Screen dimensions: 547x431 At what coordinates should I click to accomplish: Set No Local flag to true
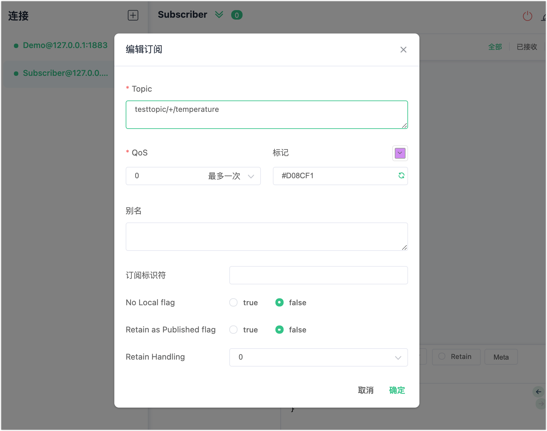click(233, 302)
